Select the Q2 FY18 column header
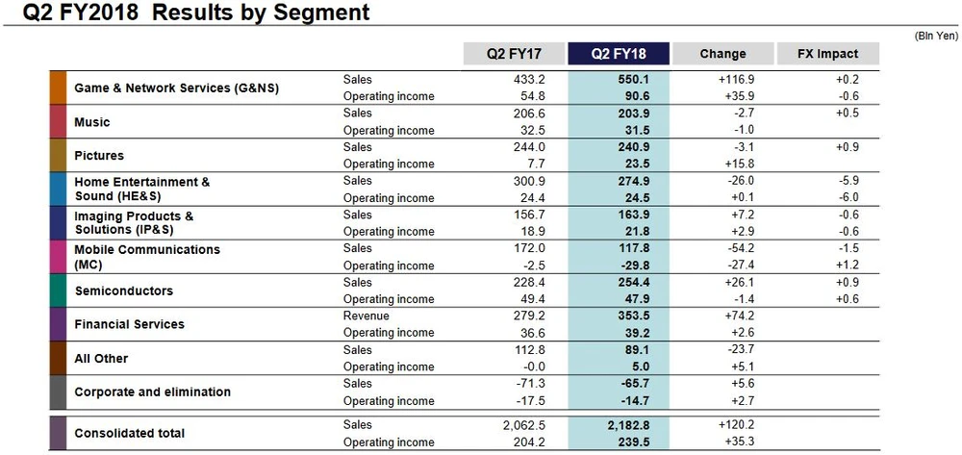Image resolution: width=962 pixels, height=455 pixels. (618, 54)
